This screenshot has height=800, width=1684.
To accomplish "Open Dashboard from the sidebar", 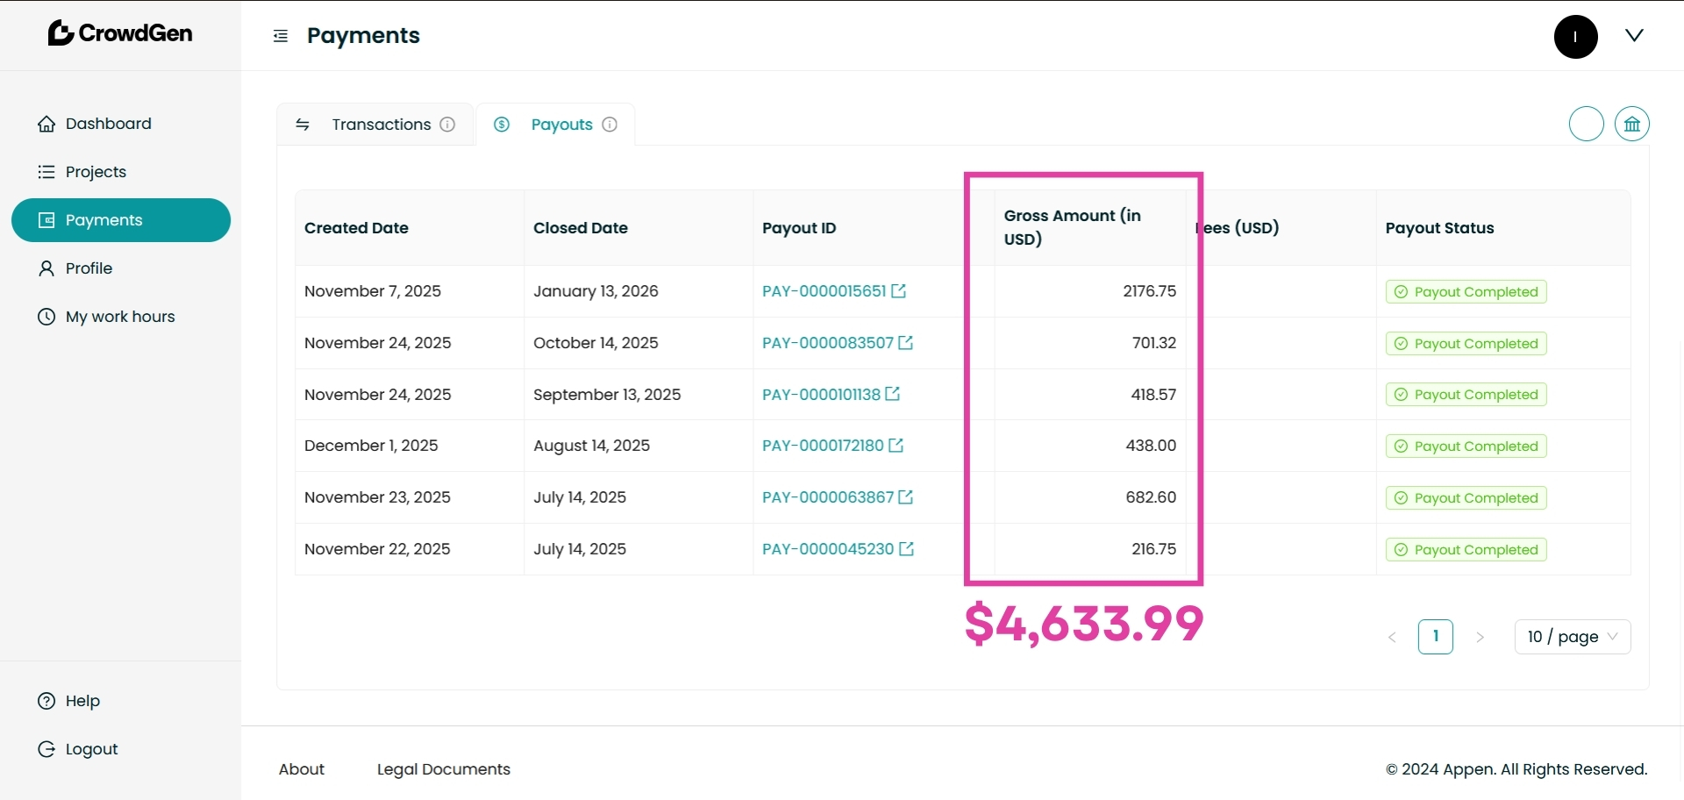I will coord(108,124).
